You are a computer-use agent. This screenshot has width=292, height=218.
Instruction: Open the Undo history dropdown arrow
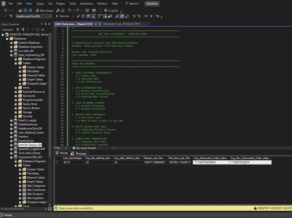[73, 11]
